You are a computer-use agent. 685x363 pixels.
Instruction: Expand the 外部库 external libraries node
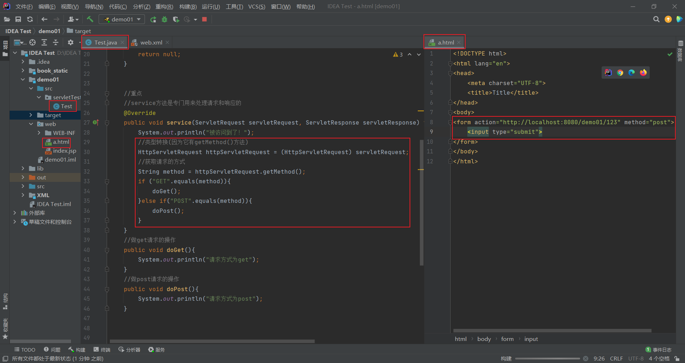(15, 213)
